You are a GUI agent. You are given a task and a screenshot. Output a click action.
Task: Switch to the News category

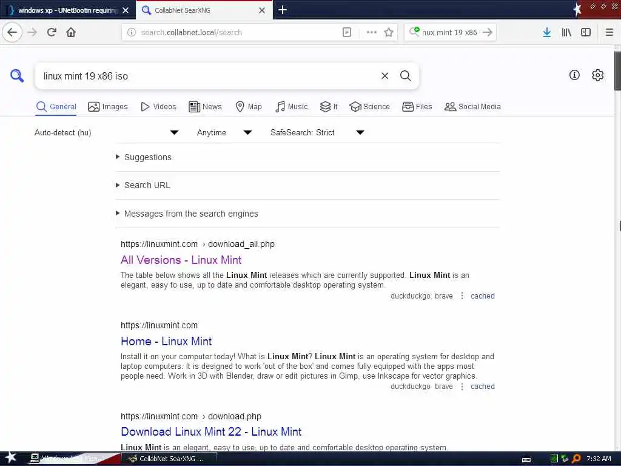coord(205,107)
